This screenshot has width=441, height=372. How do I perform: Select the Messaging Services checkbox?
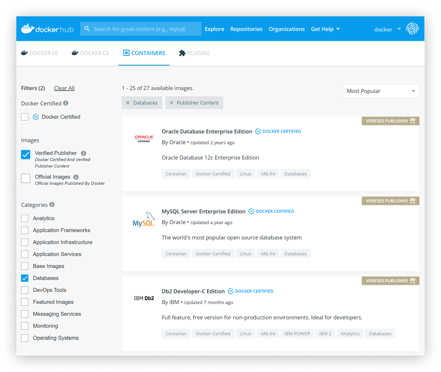click(25, 314)
